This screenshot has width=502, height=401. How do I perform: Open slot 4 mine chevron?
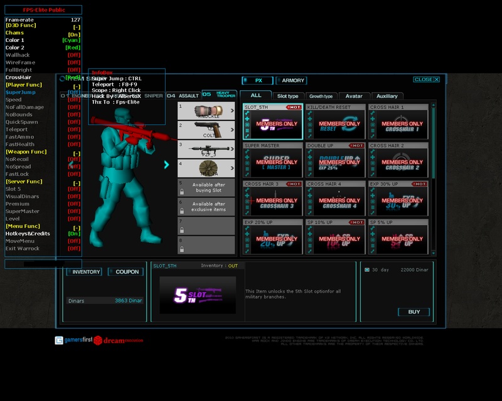[x=232, y=168]
